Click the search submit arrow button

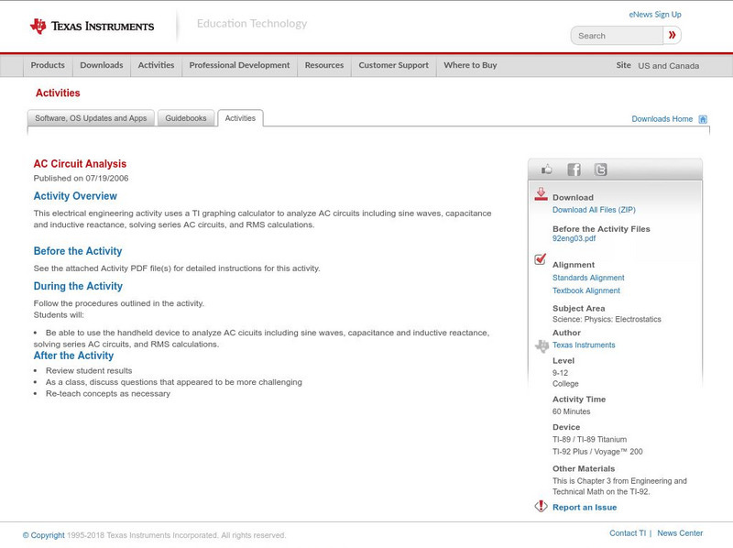pyautogui.click(x=673, y=35)
